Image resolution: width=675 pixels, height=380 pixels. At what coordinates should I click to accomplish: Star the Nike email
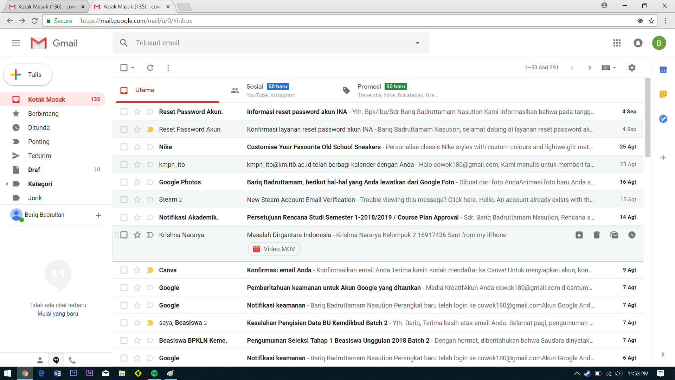137,147
